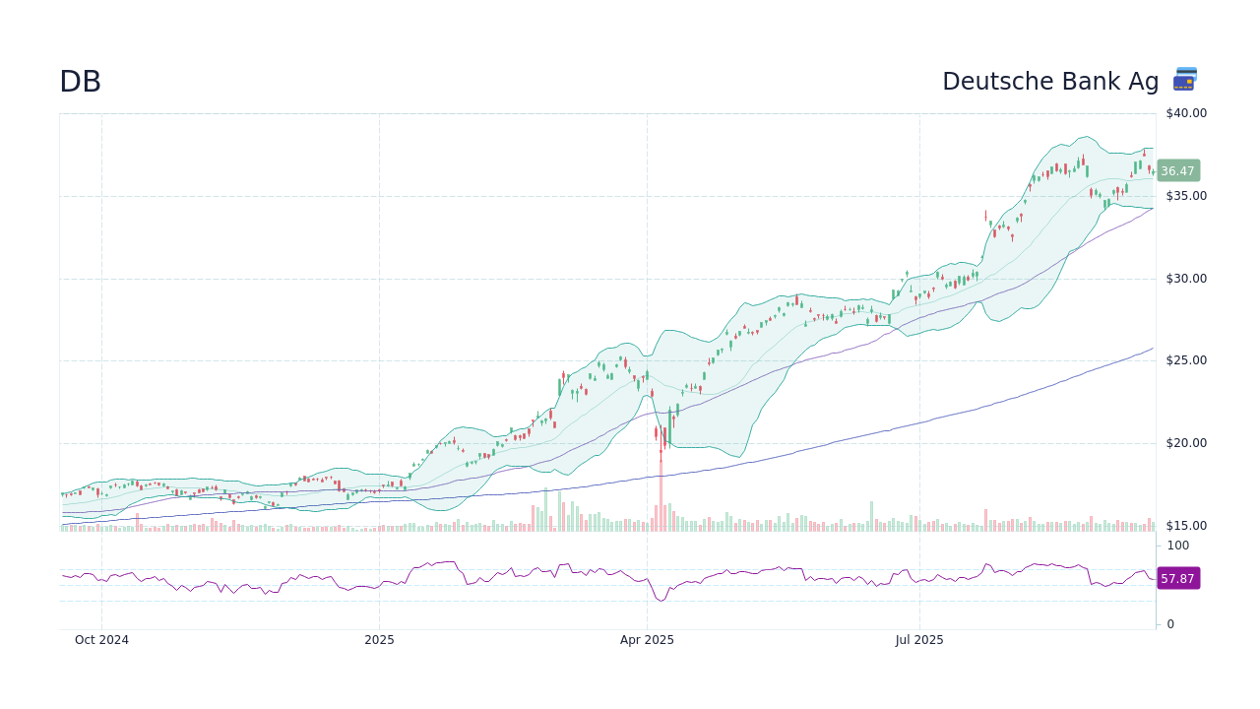This screenshot has width=1260, height=709.
Task: Toggle the Deutsche Bank Ag company name
Action: (1050, 82)
